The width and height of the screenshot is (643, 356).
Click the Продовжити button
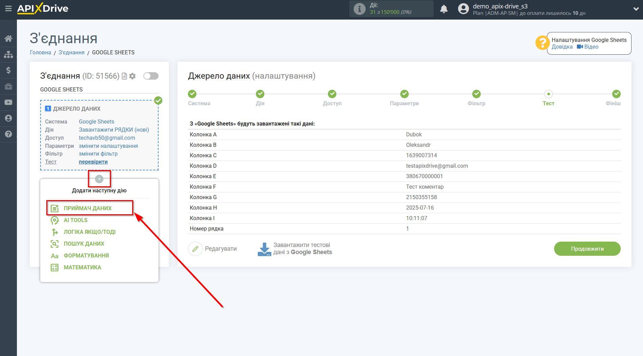587,249
